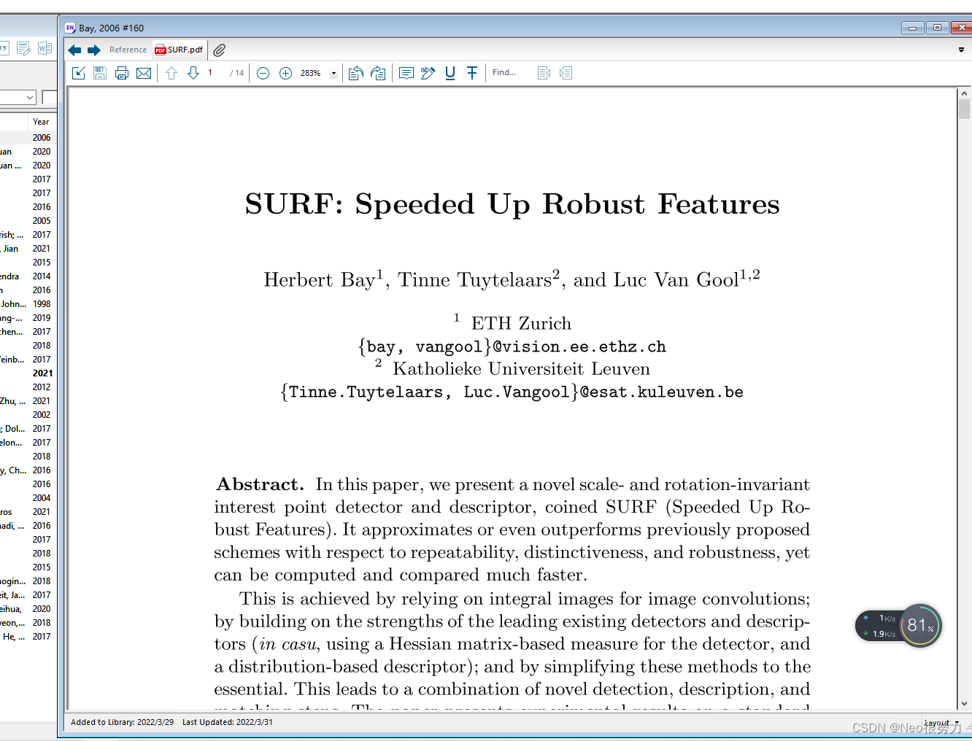
Task: Click the find previous result icon
Action: click(x=544, y=73)
